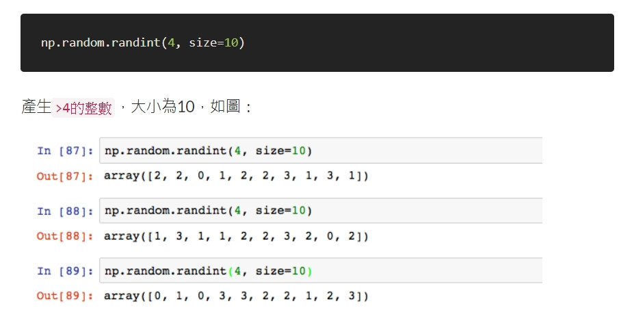634x321 pixels.
Task: Click the Out[88]: prompt label
Action: 65,236
